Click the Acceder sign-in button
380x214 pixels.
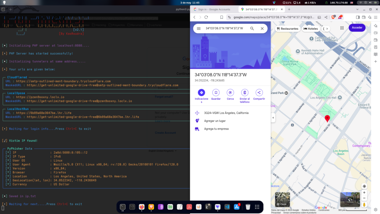point(357,27)
